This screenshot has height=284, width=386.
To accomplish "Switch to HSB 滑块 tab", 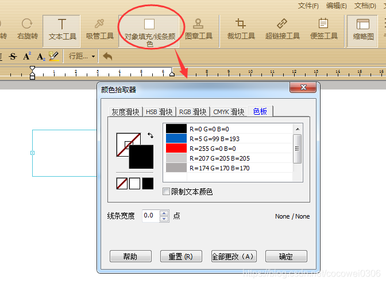I will [159, 112].
